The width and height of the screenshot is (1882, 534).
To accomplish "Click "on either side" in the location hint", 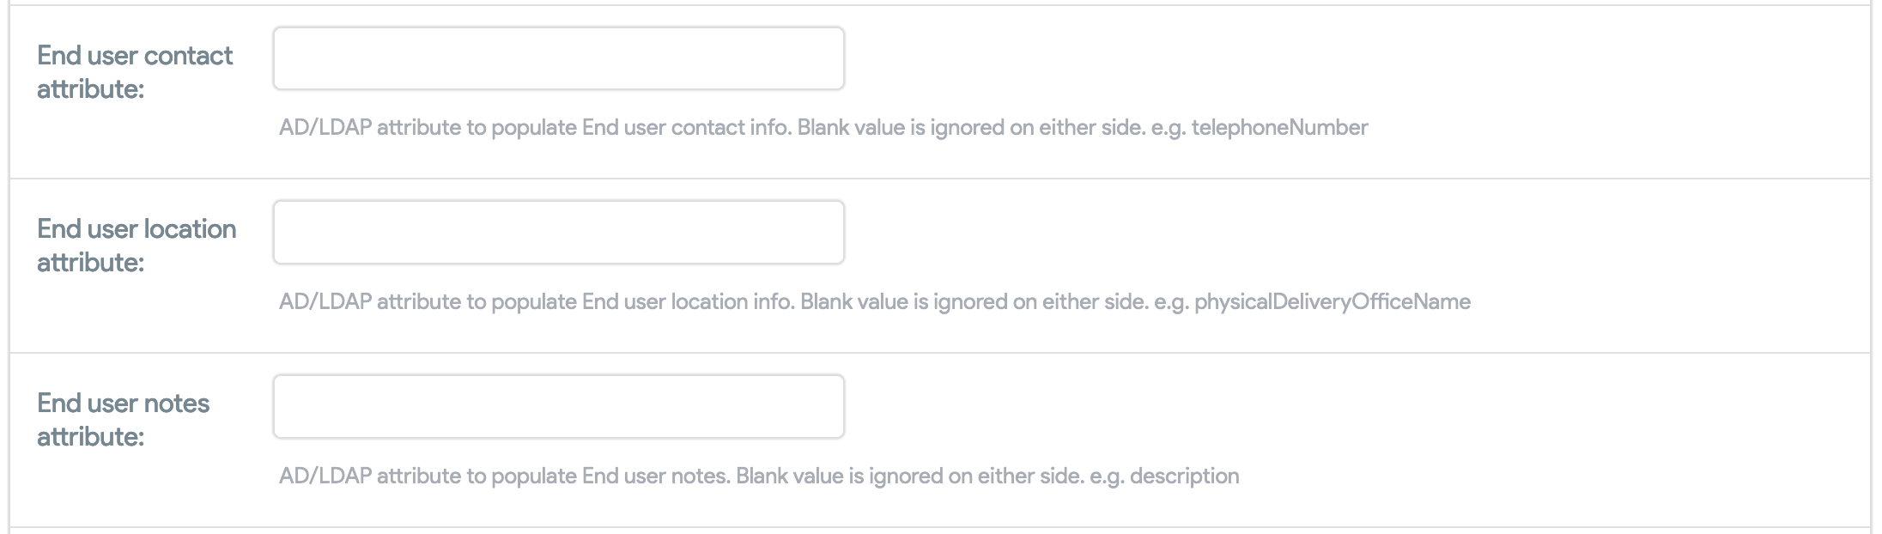I will (x=1082, y=302).
